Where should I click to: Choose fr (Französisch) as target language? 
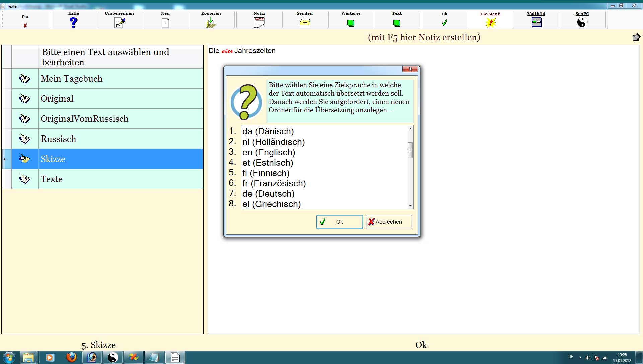274,183
